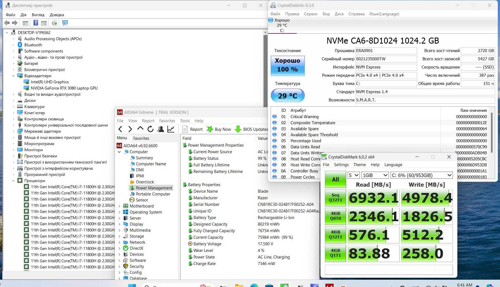Select the Composite Temperature attribute row
This screenshot has width=500, height=287.
380,123
